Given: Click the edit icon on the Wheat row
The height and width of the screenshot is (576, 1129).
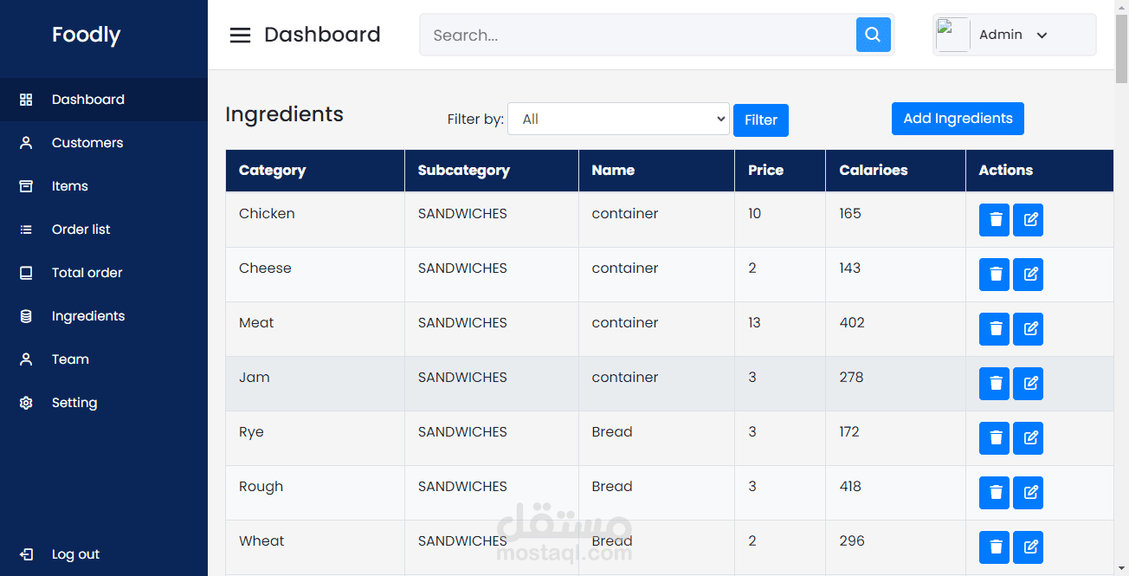Looking at the screenshot, I should tap(1028, 547).
